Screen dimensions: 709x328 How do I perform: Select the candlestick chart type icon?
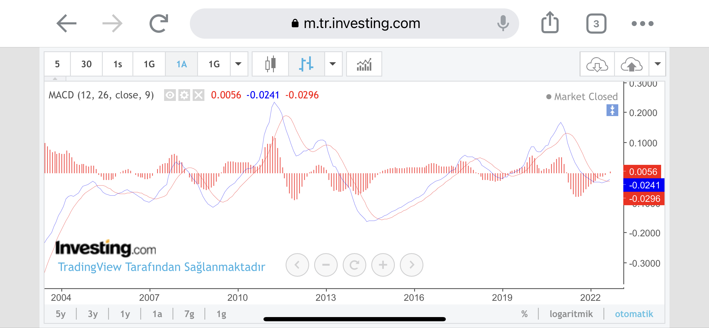tap(270, 64)
